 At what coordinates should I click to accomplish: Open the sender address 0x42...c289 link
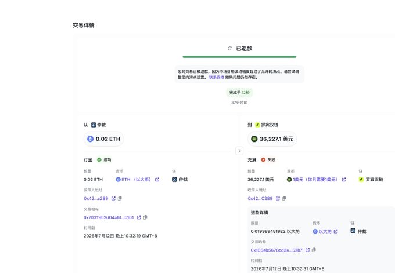click(x=96, y=198)
